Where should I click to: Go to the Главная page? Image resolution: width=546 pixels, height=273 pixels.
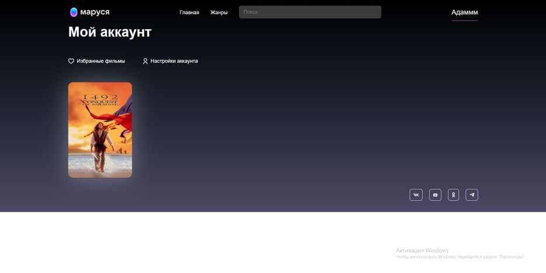189,12
